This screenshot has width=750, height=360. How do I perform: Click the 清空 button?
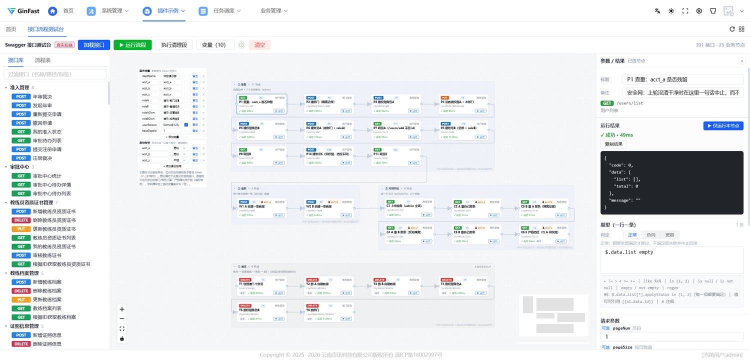[x=259, y=45]
